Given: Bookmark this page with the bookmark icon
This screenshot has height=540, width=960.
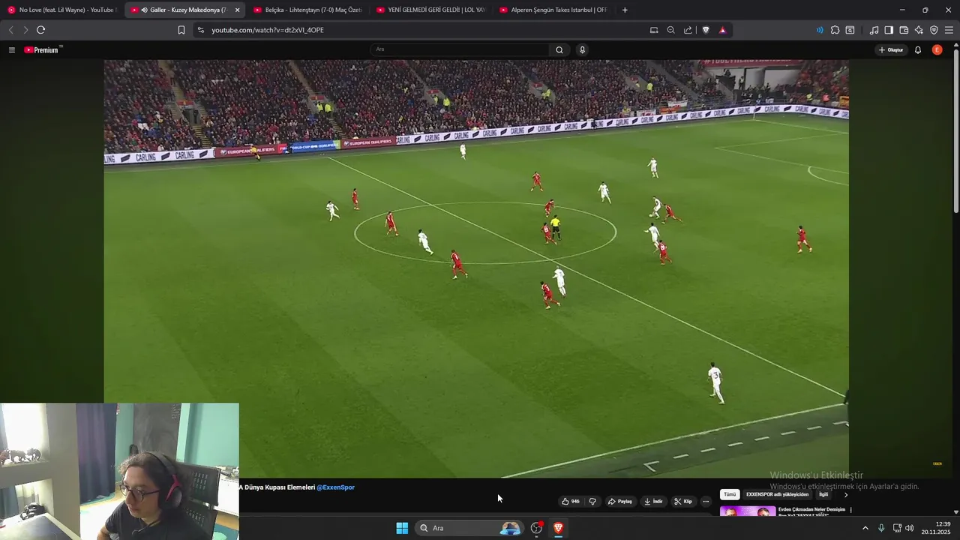Looking at the screenshot, I should pos(181,30).
